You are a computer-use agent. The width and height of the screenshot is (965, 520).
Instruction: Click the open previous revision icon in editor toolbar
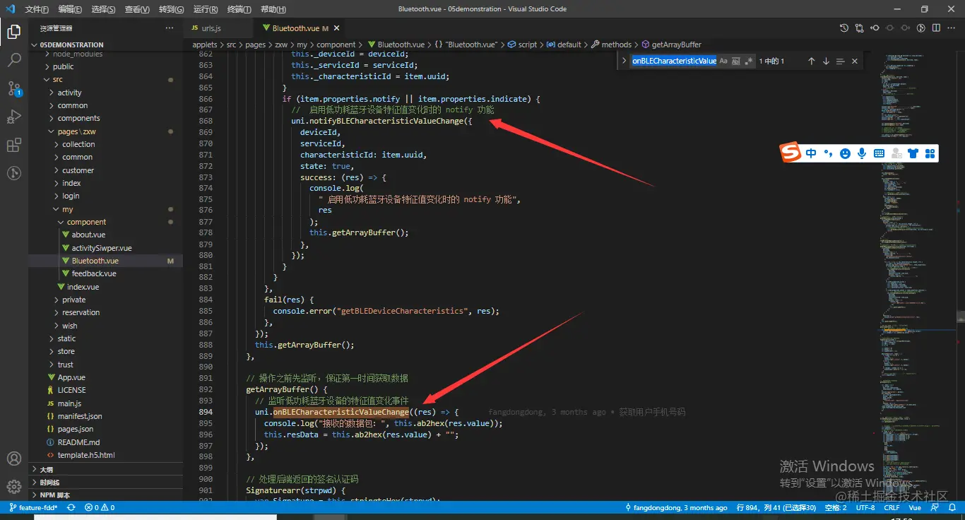pos(875,28)
